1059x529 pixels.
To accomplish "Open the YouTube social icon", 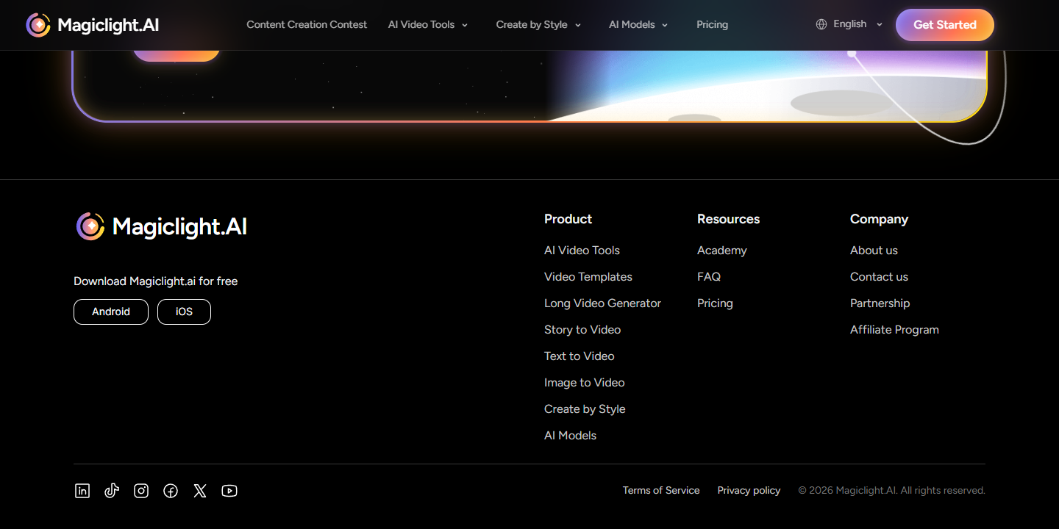I will coord(229,491).
